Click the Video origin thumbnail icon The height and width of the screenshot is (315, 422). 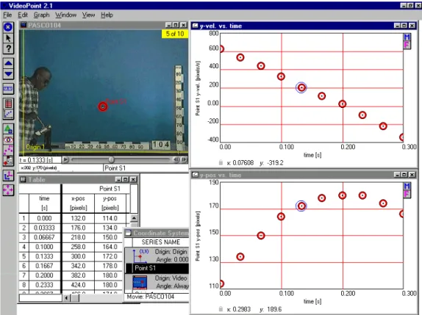coord(140,283)
